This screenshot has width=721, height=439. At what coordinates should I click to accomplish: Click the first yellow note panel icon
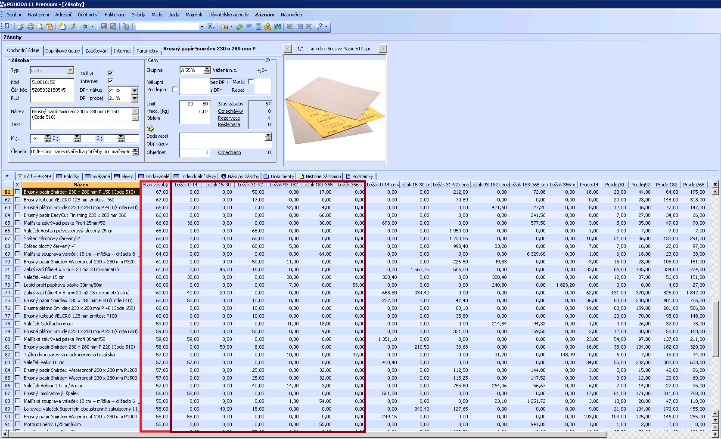[x=290, y=26]
